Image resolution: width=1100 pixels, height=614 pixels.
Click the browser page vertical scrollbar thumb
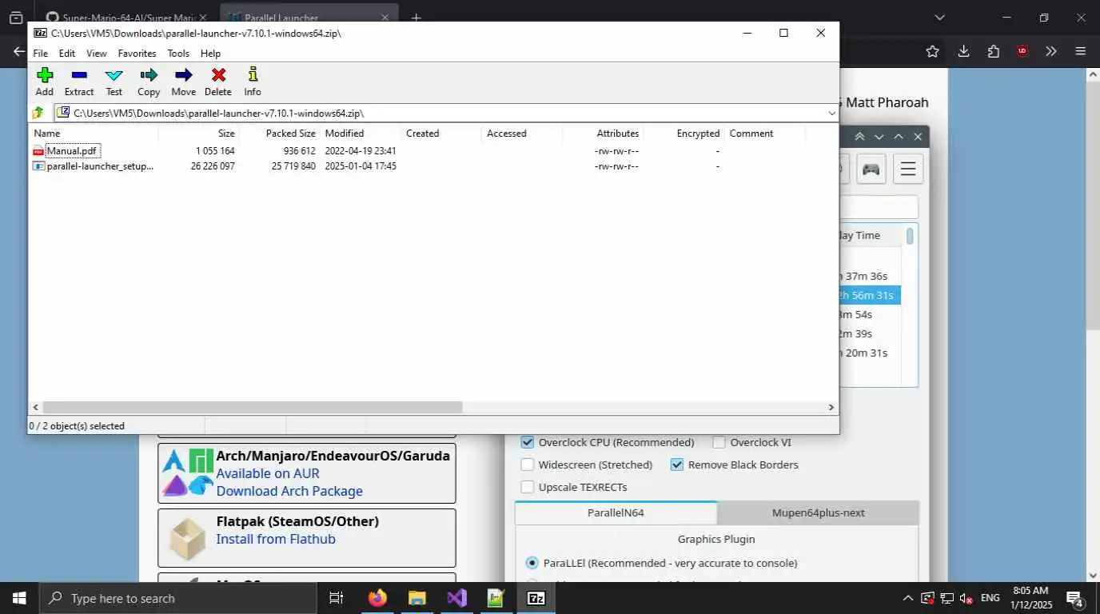pyautogui.click(x=1093, y=204)
